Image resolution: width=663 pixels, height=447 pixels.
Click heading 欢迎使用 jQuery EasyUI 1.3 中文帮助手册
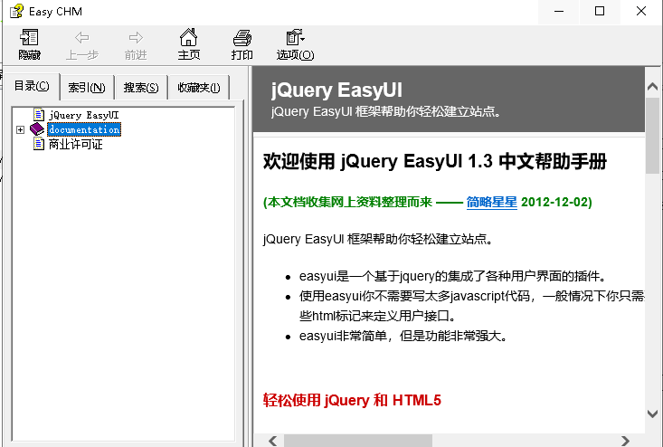435,162
